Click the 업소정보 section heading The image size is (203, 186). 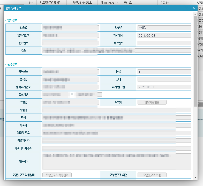pos(12,20)
